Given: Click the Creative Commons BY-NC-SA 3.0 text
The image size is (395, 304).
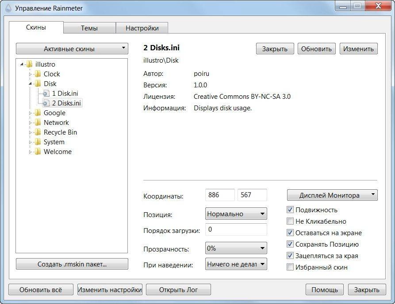Looking at the screenshot, I should [x=242, y=97].
